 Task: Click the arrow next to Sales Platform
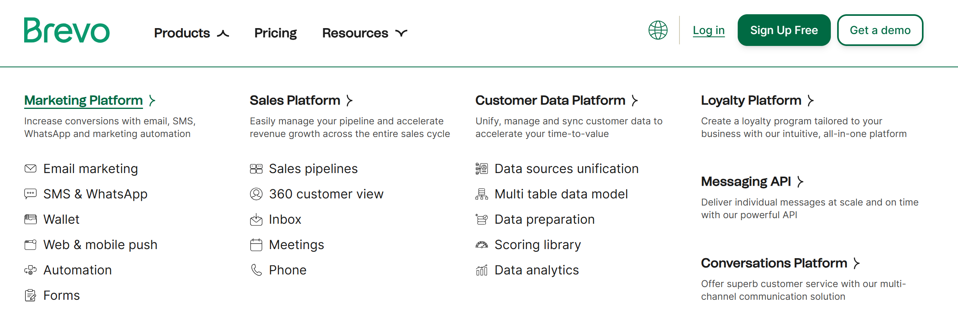[x=349, y=101]
